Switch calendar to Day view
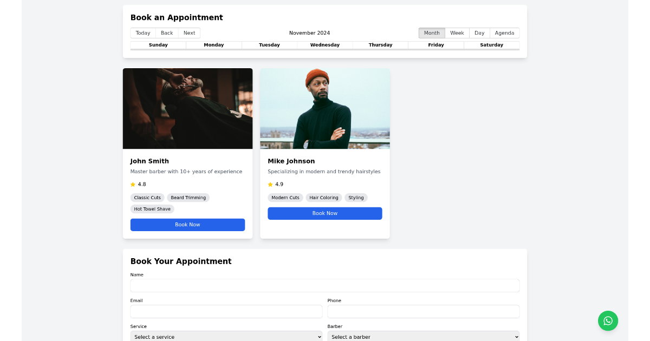Screen dimensions: 650x341 point(479,32)
